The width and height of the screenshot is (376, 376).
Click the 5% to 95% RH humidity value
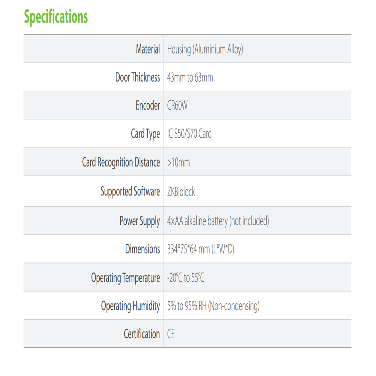213,306
